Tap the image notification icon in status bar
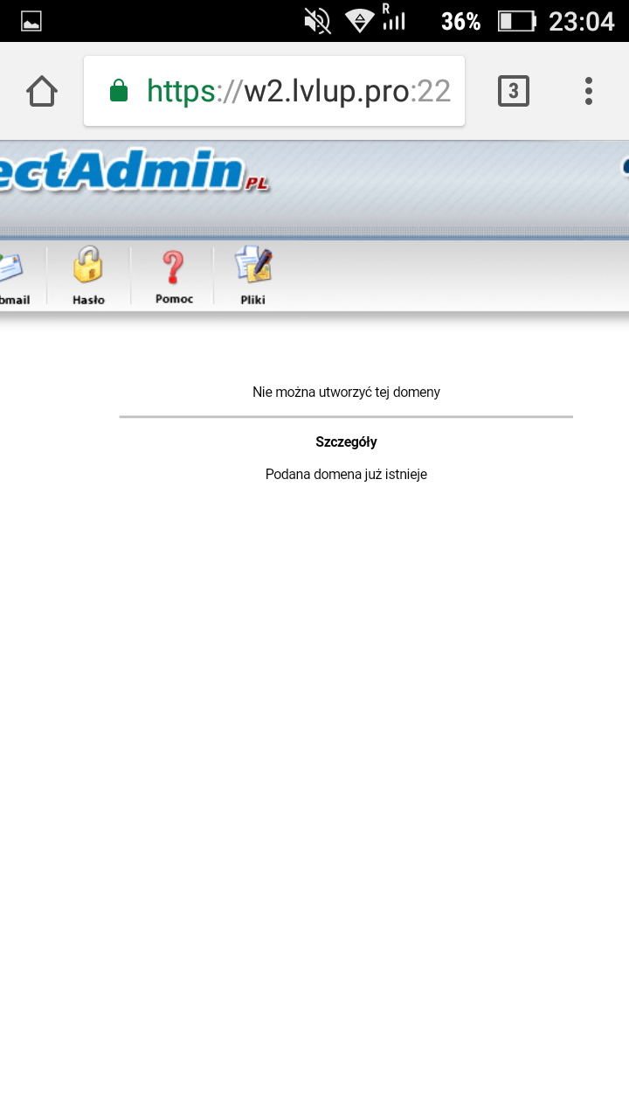The width and height of the screenshot is (629, 1119). point(31,21)
